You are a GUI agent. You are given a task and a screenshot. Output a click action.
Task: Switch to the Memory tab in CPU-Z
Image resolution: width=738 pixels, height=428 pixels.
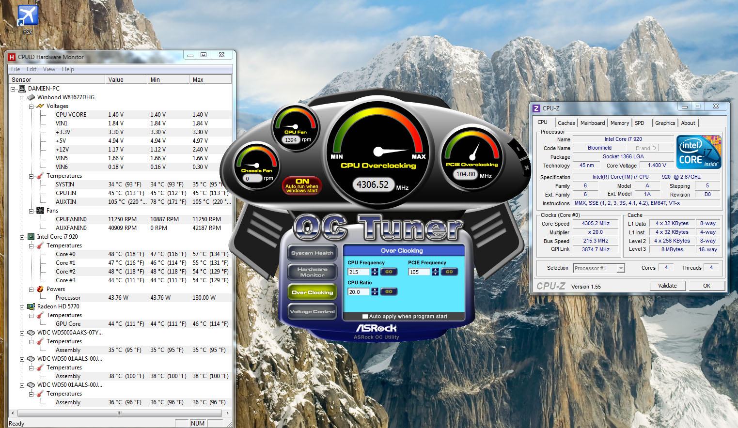click(619, 123)
